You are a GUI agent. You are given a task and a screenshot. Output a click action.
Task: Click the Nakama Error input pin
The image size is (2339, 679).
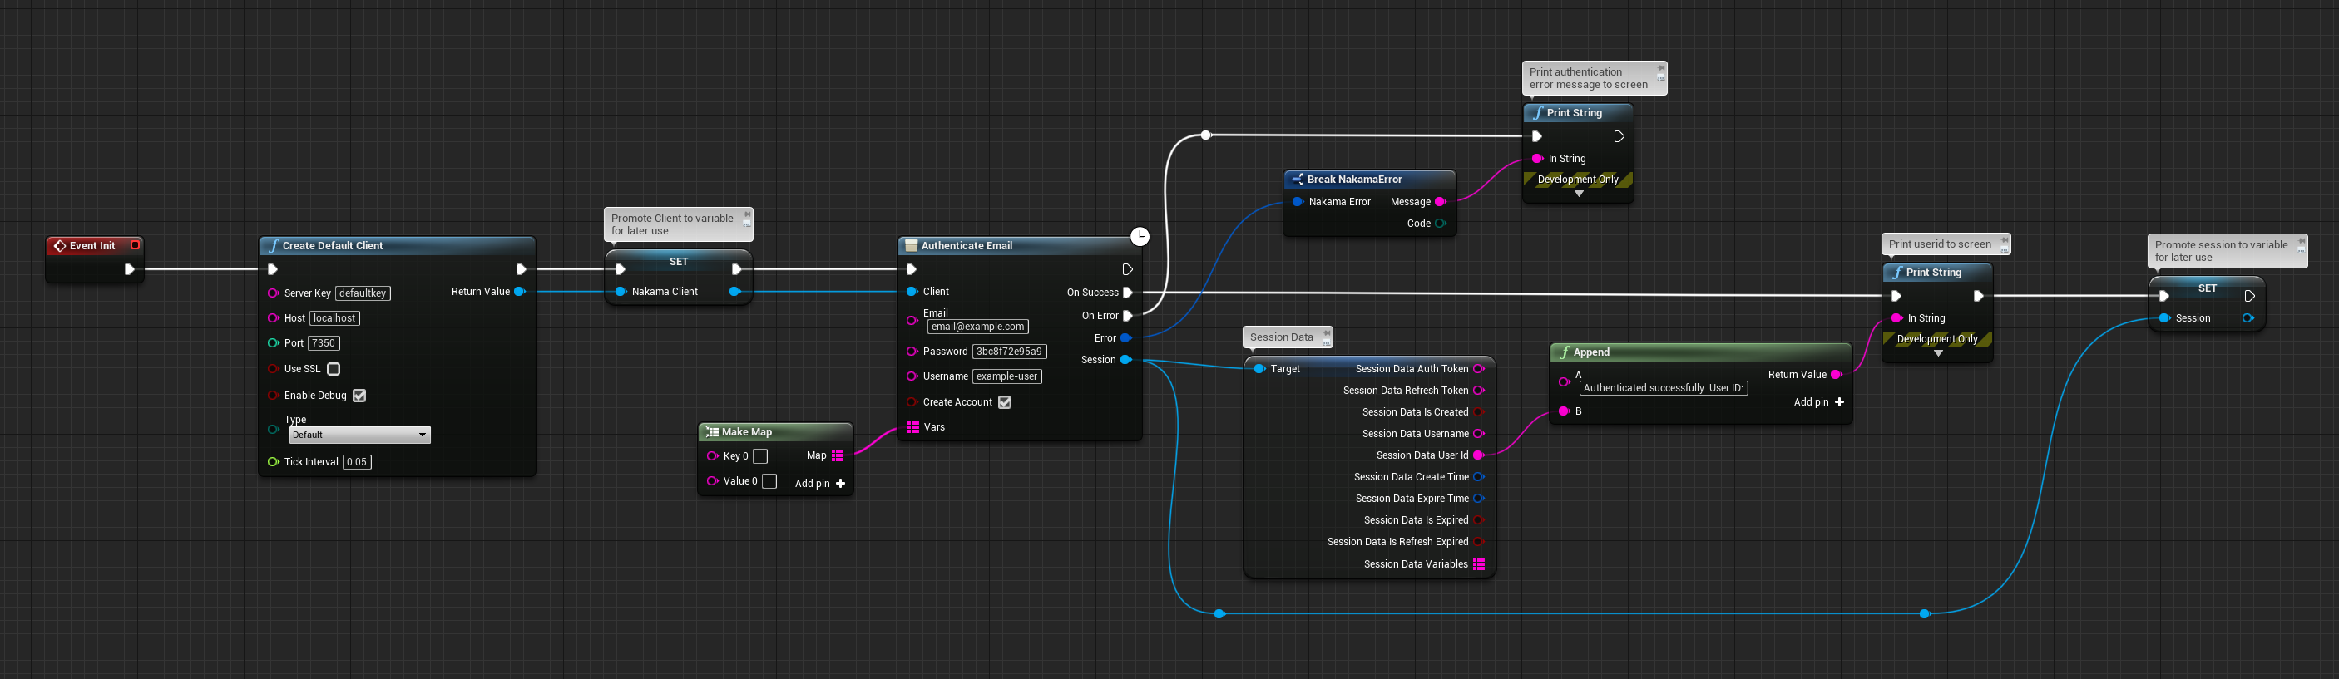pos(1298,201)
